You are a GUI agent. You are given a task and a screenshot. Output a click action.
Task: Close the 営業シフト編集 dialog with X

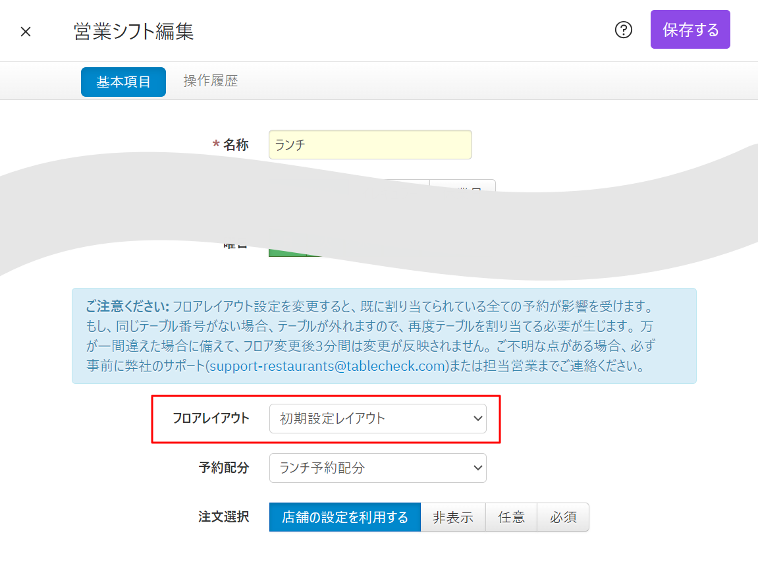coord(26,32)
